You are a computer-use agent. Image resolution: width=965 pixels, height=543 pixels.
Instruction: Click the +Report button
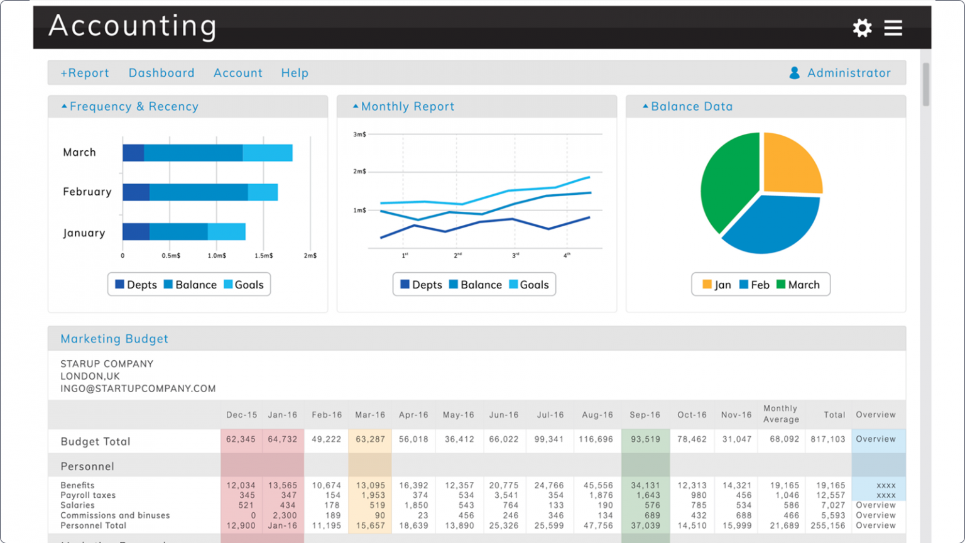click(84, 73)
